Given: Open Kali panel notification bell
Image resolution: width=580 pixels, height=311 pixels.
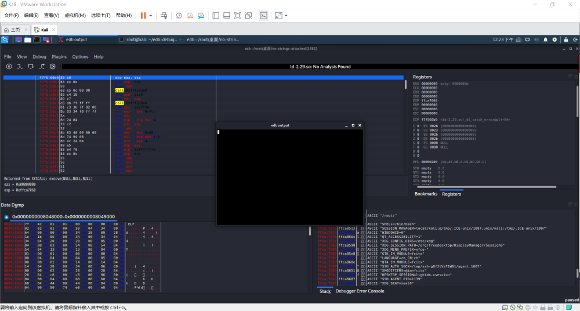Looking at the screenshot, I should point(546,39).
